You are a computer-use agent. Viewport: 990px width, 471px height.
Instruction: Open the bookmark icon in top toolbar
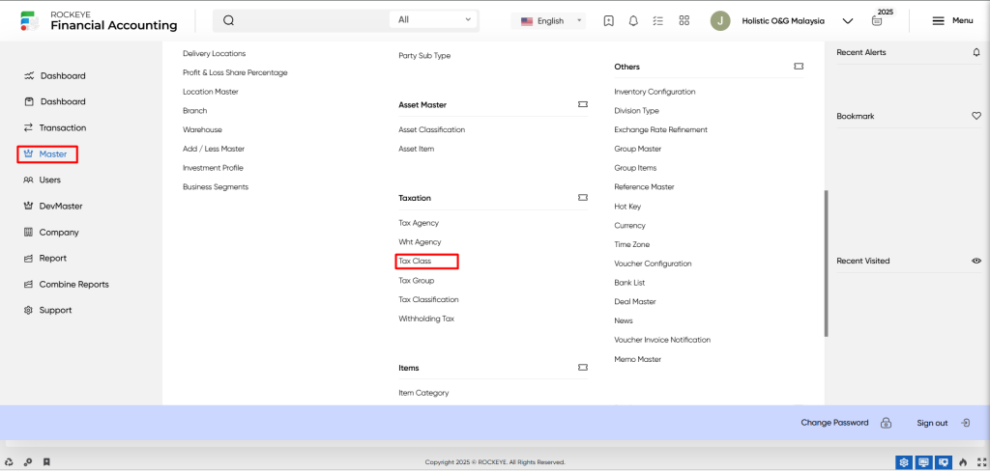[609, 21]
